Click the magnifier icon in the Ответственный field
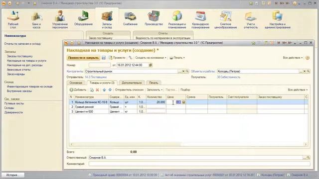 click(x=308, y=158)
